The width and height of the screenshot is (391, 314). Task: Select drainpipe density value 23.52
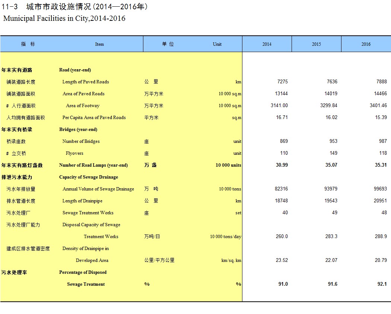282,260
